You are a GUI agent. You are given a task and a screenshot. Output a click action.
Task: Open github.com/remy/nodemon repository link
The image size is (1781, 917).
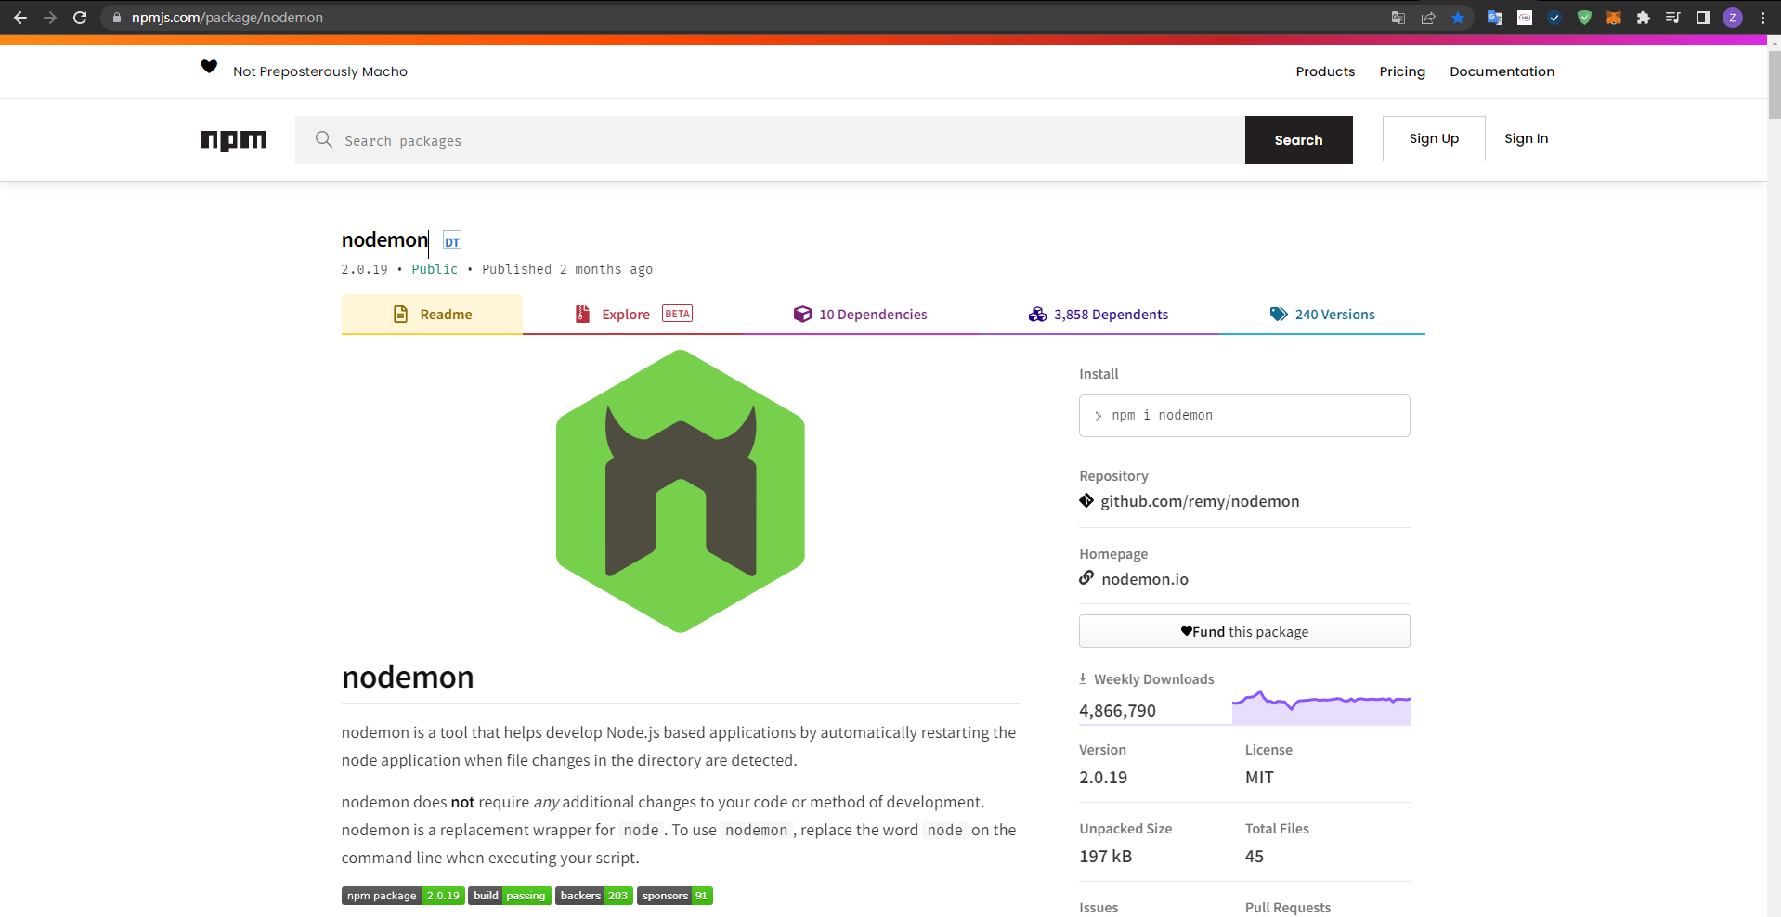point(1200,501)
